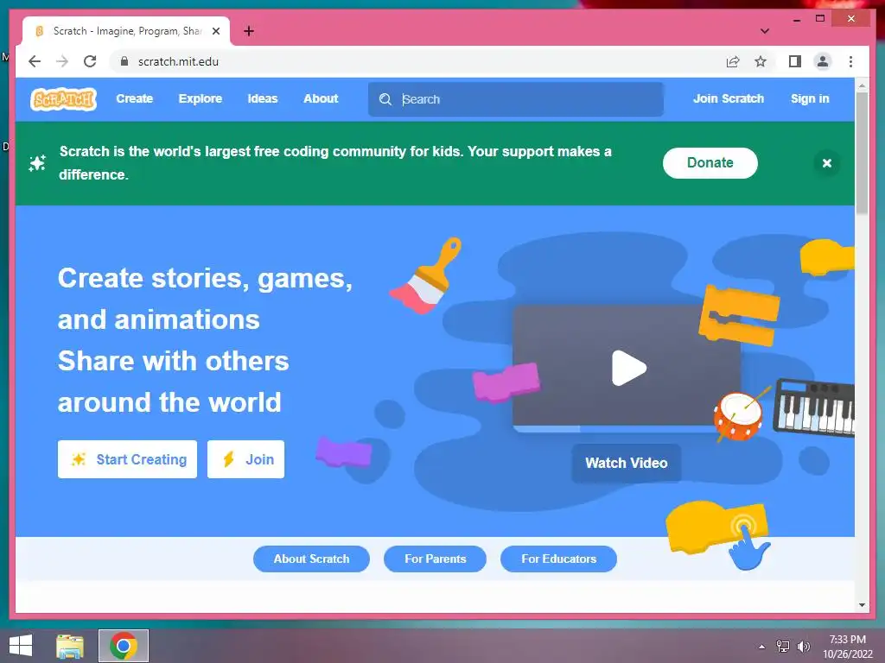Screen dimensions: 885x663
Task: Open File Explorer from taskbar
Action: (x=70, y=646)
